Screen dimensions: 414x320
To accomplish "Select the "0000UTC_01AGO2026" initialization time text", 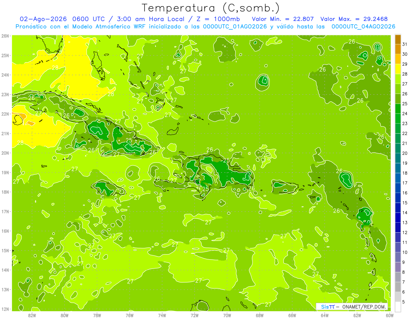I will [x=235, y=27].
